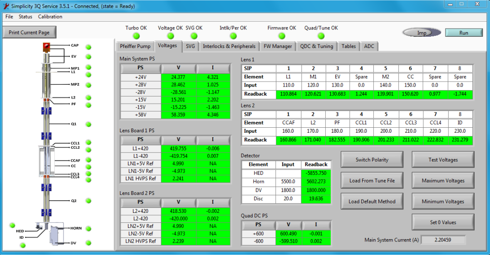Open the Calibration menu
Image resolution: width=490 pixels, height=255 pixels.
click(50, 17)
